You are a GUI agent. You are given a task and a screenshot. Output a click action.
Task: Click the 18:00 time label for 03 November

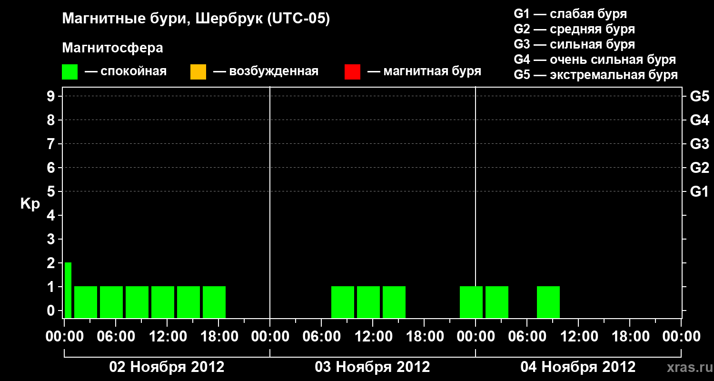424,337
